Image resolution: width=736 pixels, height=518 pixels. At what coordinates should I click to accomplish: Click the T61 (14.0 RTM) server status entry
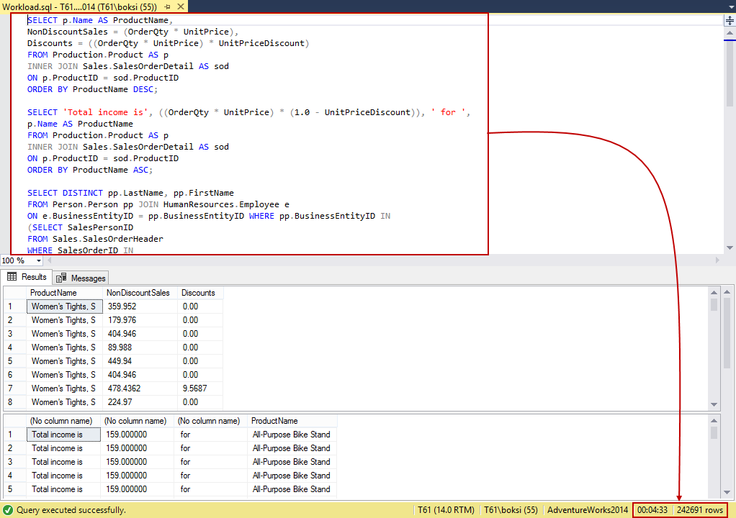click(x=446, y=510)
